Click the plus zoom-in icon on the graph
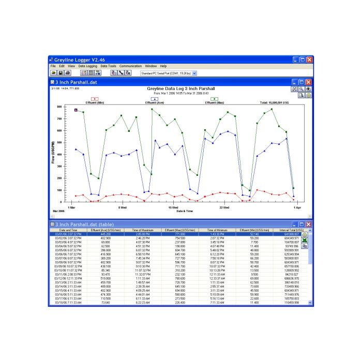The image size is (362, 362). coord(308,89)
